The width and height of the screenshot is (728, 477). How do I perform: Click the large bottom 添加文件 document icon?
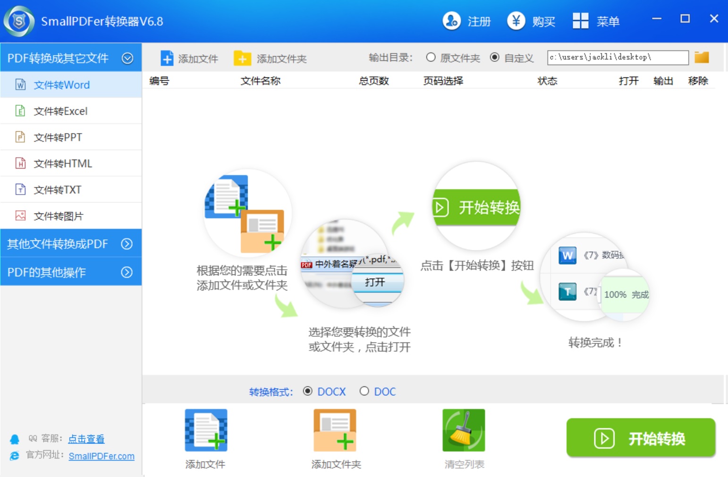point(206,430)
